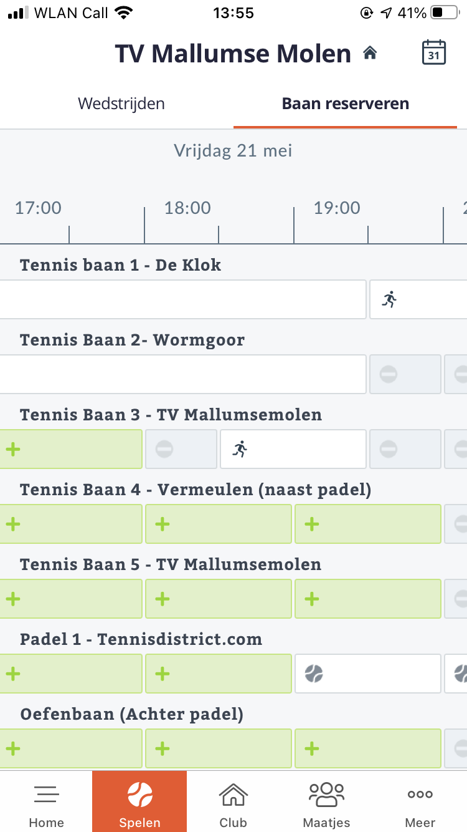This screenshot has width=467, height=832.
Task: Reserve Oefenbaan at 18:00
Action: point(218,748)
